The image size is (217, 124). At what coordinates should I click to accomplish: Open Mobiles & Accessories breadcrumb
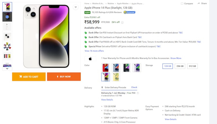click(x=98, y=3)
